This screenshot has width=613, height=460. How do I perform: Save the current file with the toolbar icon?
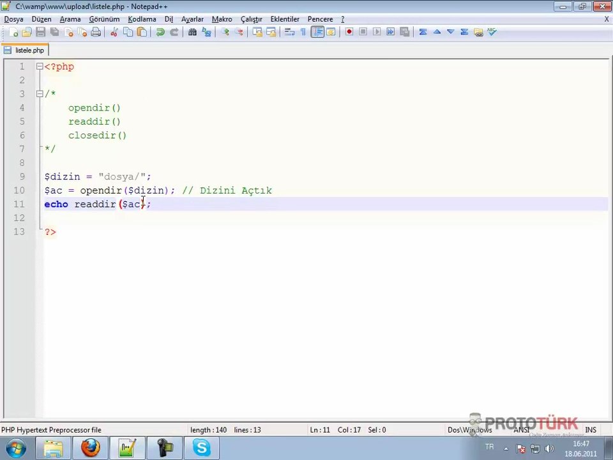(41, 32)
